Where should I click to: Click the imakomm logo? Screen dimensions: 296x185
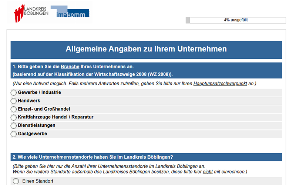70,12
